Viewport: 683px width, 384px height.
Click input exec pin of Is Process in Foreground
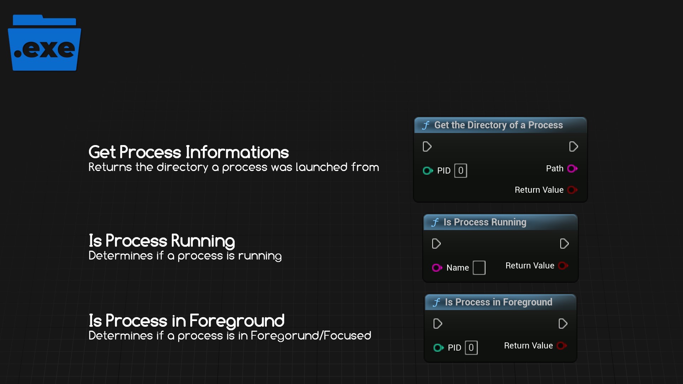(x=438, y=324)
